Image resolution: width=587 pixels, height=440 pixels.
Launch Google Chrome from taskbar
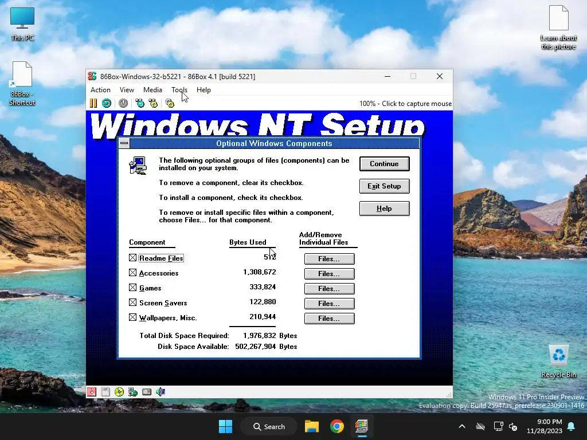click(x=337, y=426)
